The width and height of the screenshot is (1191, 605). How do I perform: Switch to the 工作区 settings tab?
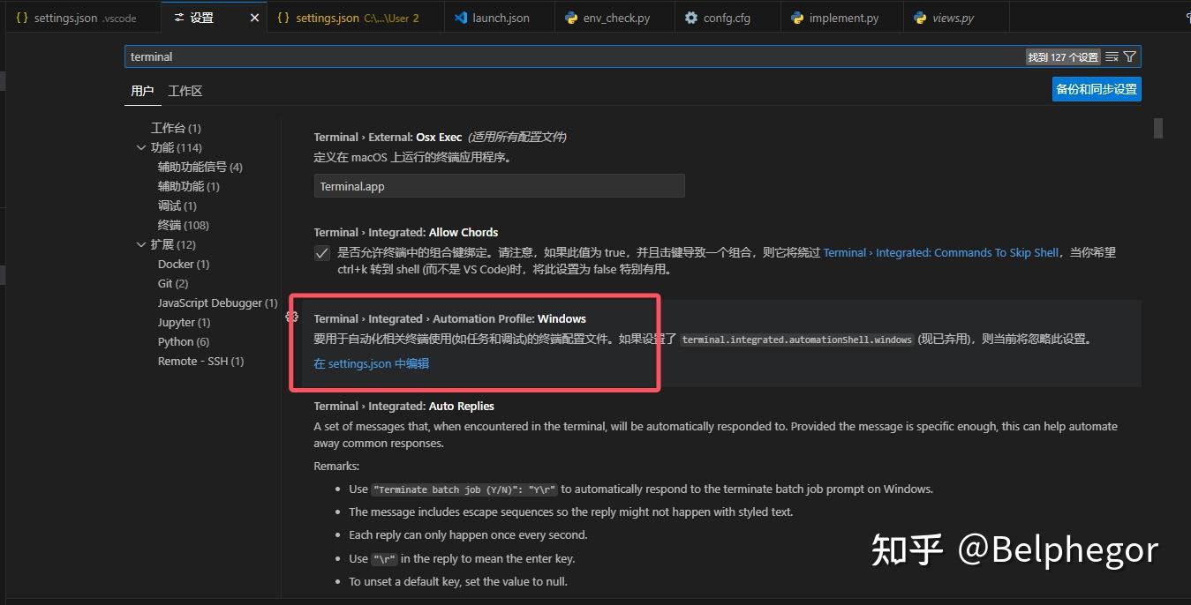click(185, 90)
